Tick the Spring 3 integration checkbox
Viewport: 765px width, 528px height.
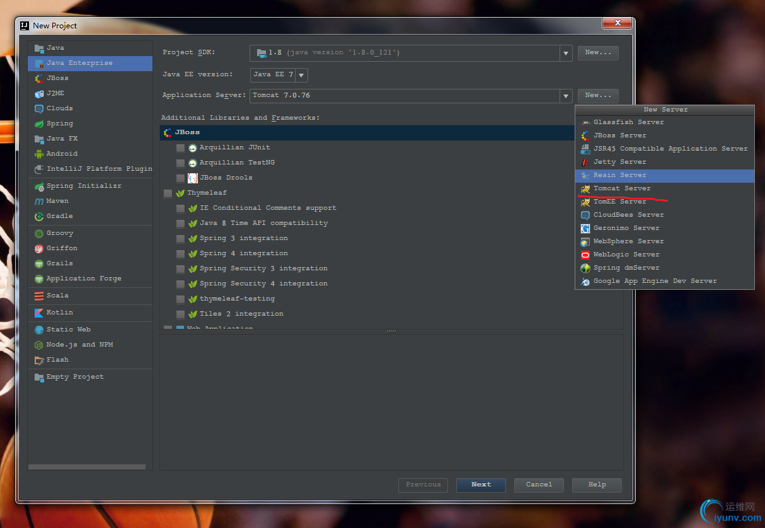click(181, 239)
